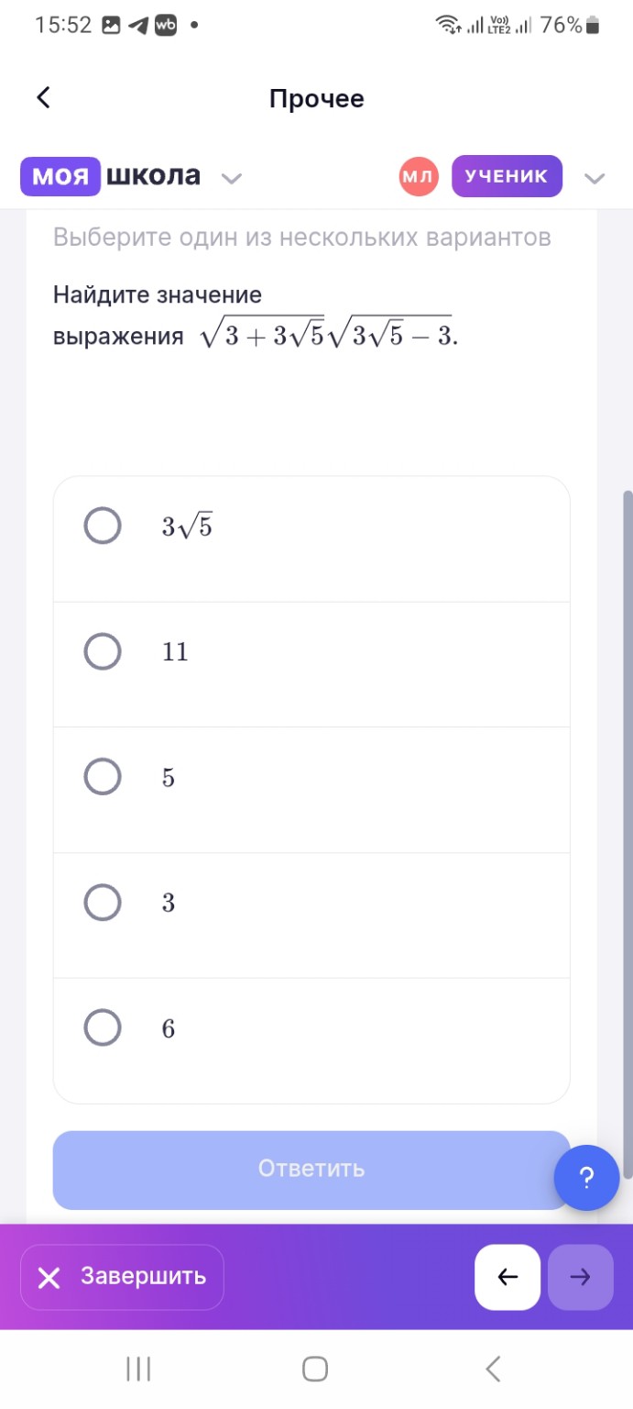Image resolution: width=633 pixels, height=1409 pixels.
Task: Select the answer option 3√5
Action: tap(103, 527)
